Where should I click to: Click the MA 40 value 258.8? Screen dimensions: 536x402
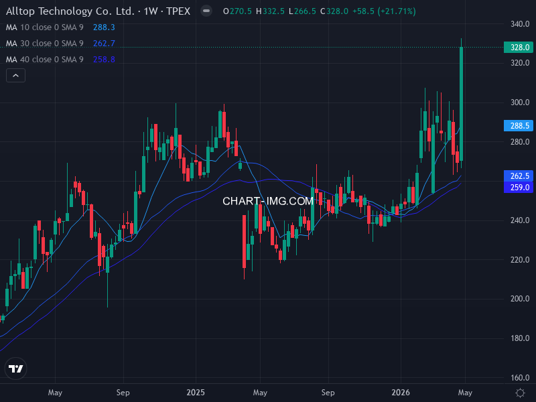tap(104, 60)
